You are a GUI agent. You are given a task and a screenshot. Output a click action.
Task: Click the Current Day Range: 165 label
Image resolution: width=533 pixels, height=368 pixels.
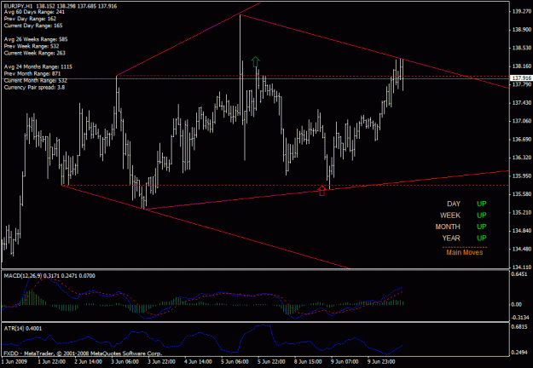tap(33, 26)
